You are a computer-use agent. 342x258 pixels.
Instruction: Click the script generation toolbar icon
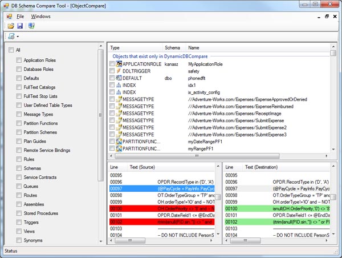(11, 37)
